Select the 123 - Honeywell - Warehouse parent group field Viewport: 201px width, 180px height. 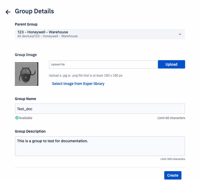click(100, 34)
